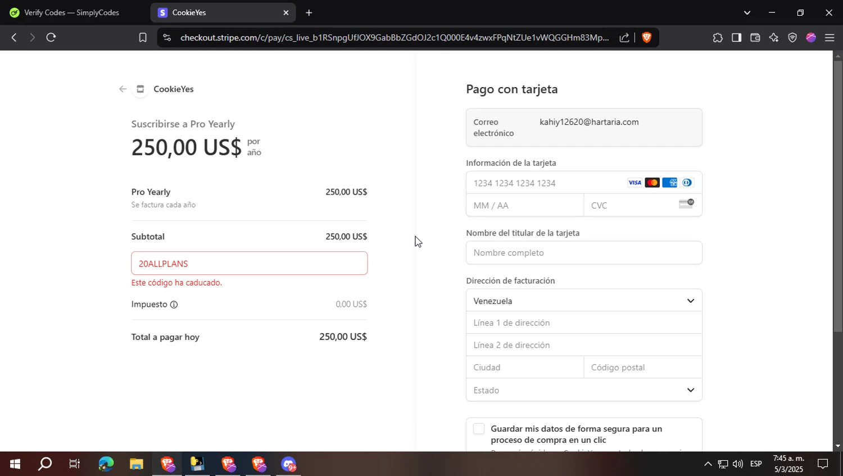The height and width of the screenshot is (476, 843).
Task: Click the 'Este código ha caducado.' error text
Action: (176, 283)
